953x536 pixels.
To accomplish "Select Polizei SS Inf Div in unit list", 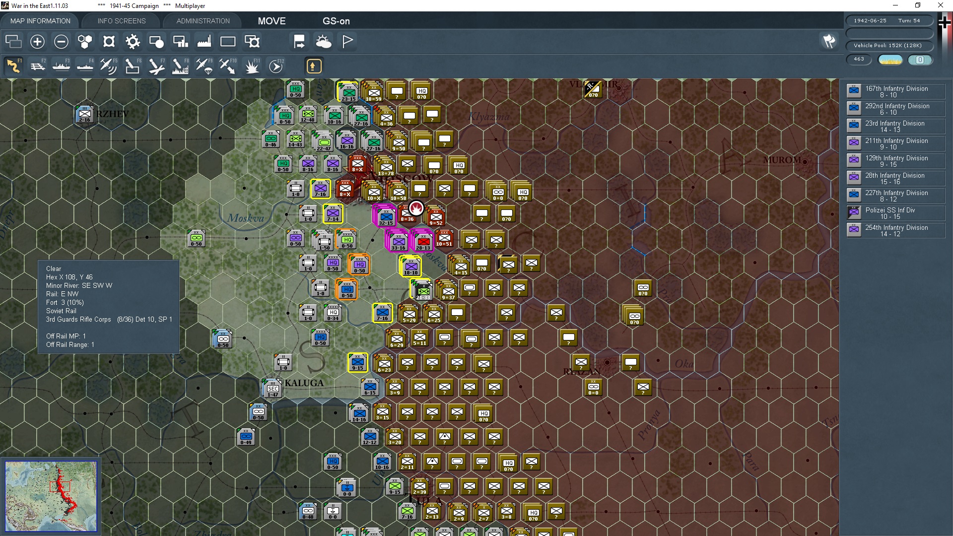I will [895, 213].
